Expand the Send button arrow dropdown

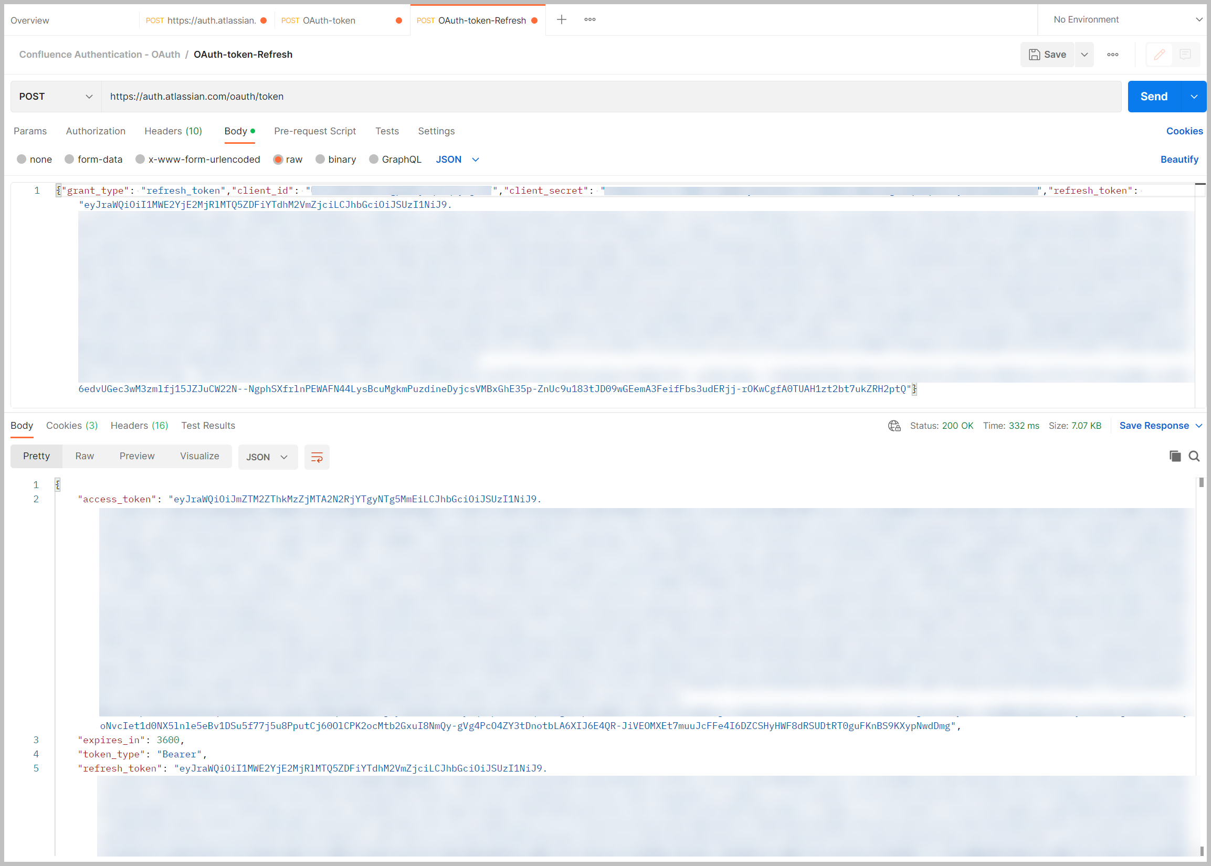[x=1194, y=97]
